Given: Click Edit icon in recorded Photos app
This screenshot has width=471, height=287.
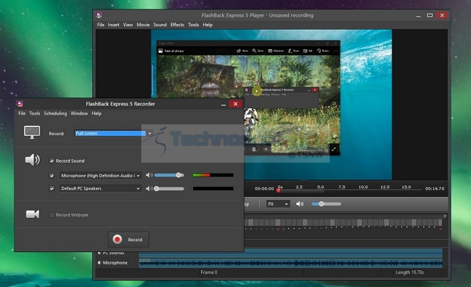Looking at the screenshot, I should pos(305,50).
